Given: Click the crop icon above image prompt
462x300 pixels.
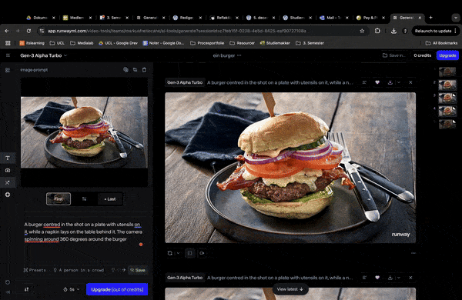Looking at the screenshot, I should point(135,70).
